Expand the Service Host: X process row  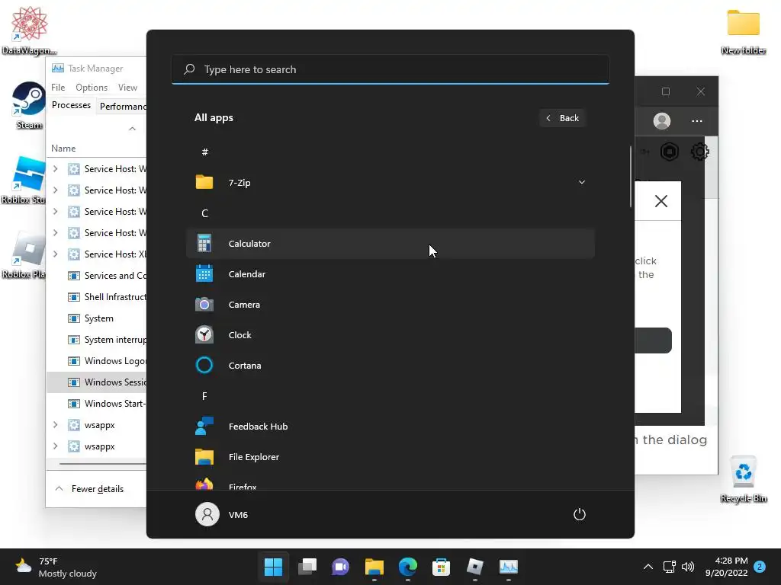point(55,254)
